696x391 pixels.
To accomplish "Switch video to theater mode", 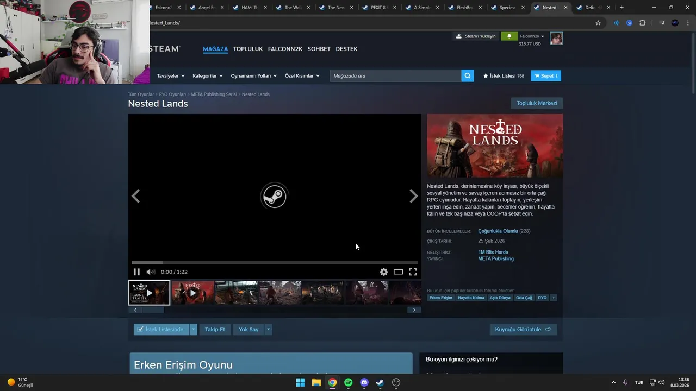I will click(398, 272).
